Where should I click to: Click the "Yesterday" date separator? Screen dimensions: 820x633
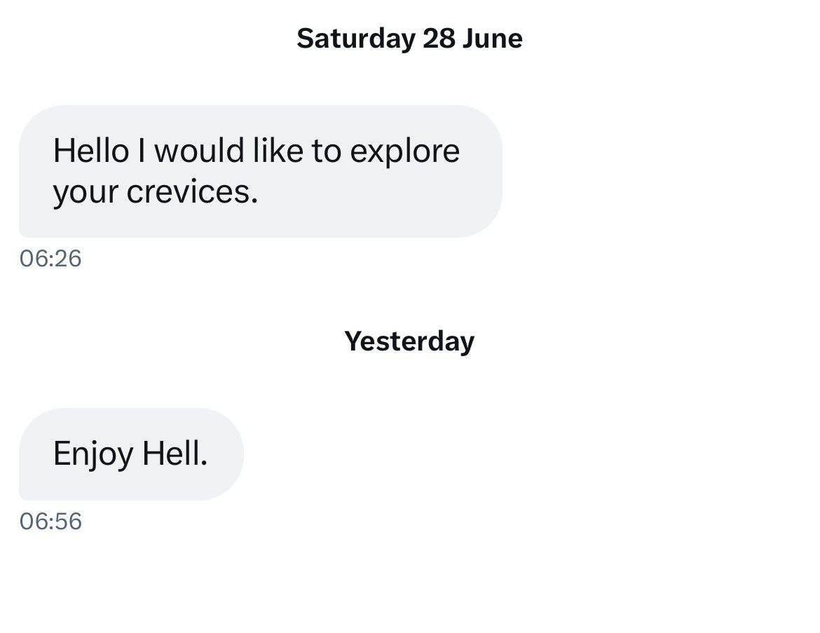(x=409, y=341)
